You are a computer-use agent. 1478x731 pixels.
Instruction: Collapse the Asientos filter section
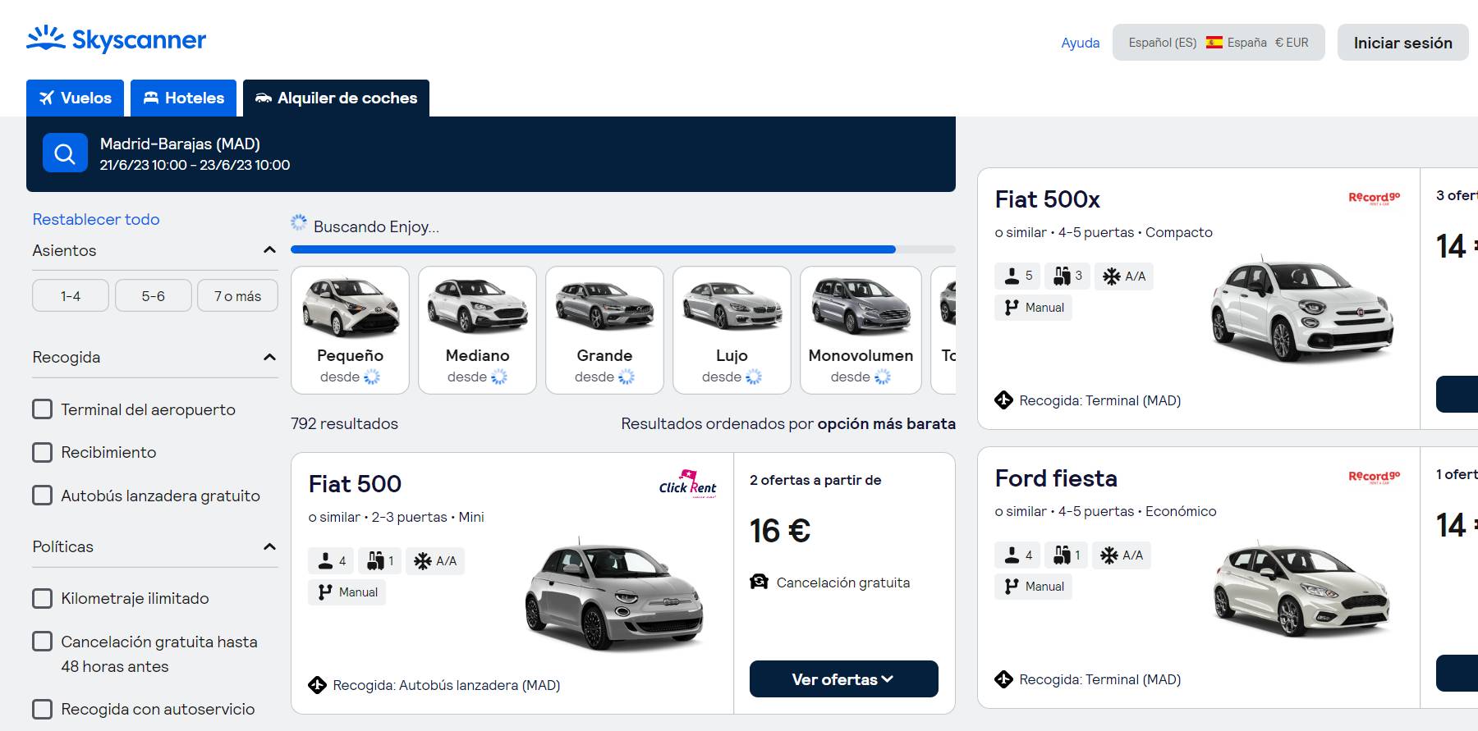(x=269, y=250)
